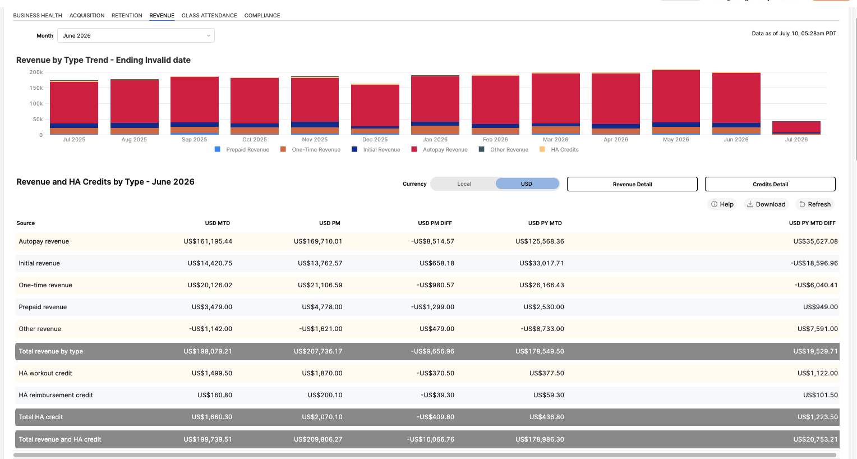The image size is (857, 459).
Task: Select the Prepaid revenue row label
Action: pos(43,307)
